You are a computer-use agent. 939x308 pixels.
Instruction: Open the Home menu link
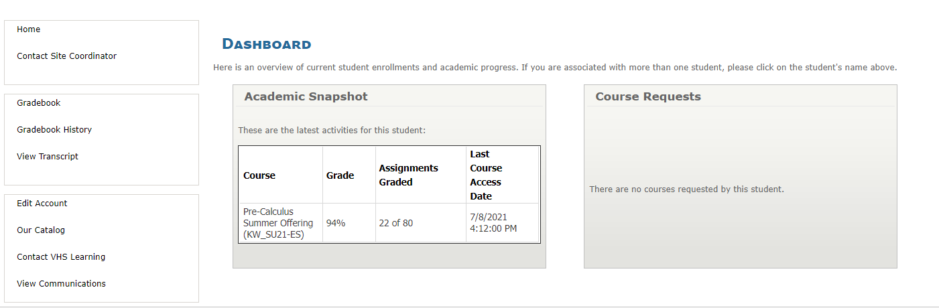(29, 29)
